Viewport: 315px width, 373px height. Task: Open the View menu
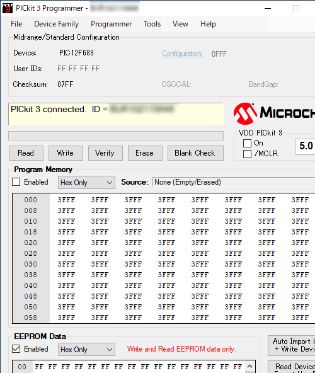click(180, 24)
